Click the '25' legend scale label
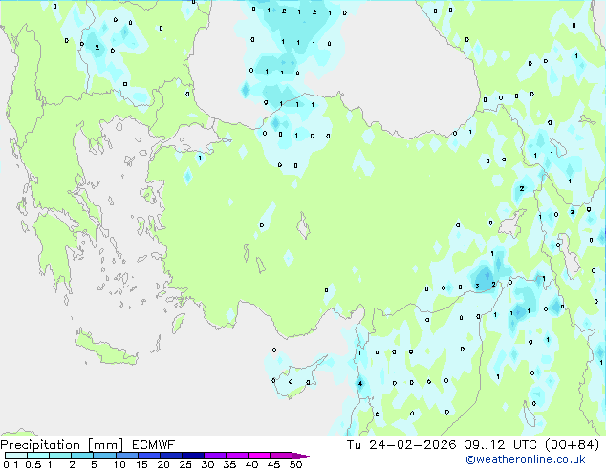This screenshot has height=468, width=606. tap(185, 464)
